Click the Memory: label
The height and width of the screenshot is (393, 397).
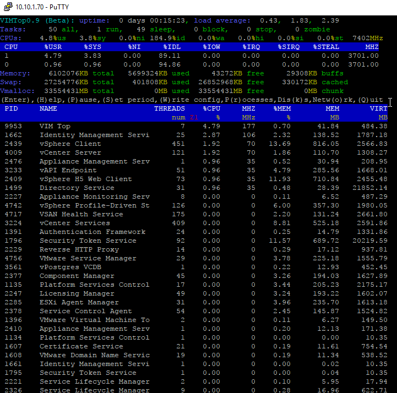15,73
